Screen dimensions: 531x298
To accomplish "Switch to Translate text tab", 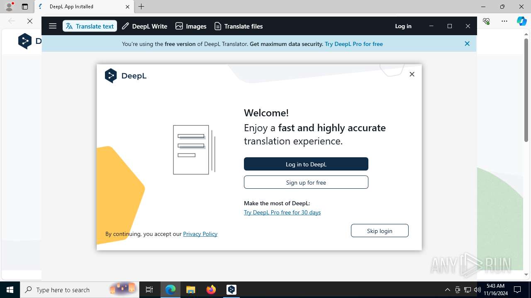I will 90,26.
